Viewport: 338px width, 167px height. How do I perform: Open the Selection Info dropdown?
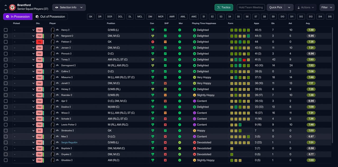(x=69, y=7)
